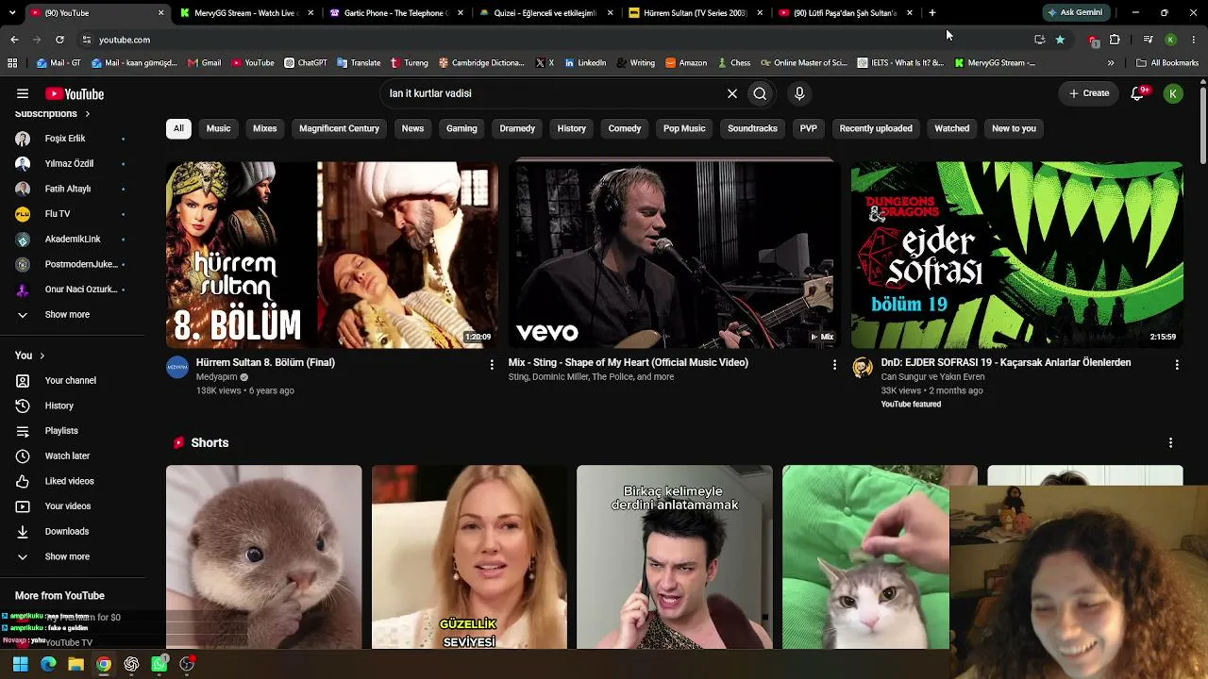This screenshot has height=679, width=1208.
Task: Open YouTube notifications bell
Action: point(1138,93)
